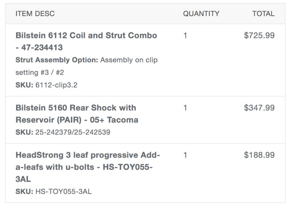Click the a-leafs with u-bolts title line
The width and height of the screenshot is (291, 208).
[84, 167]
